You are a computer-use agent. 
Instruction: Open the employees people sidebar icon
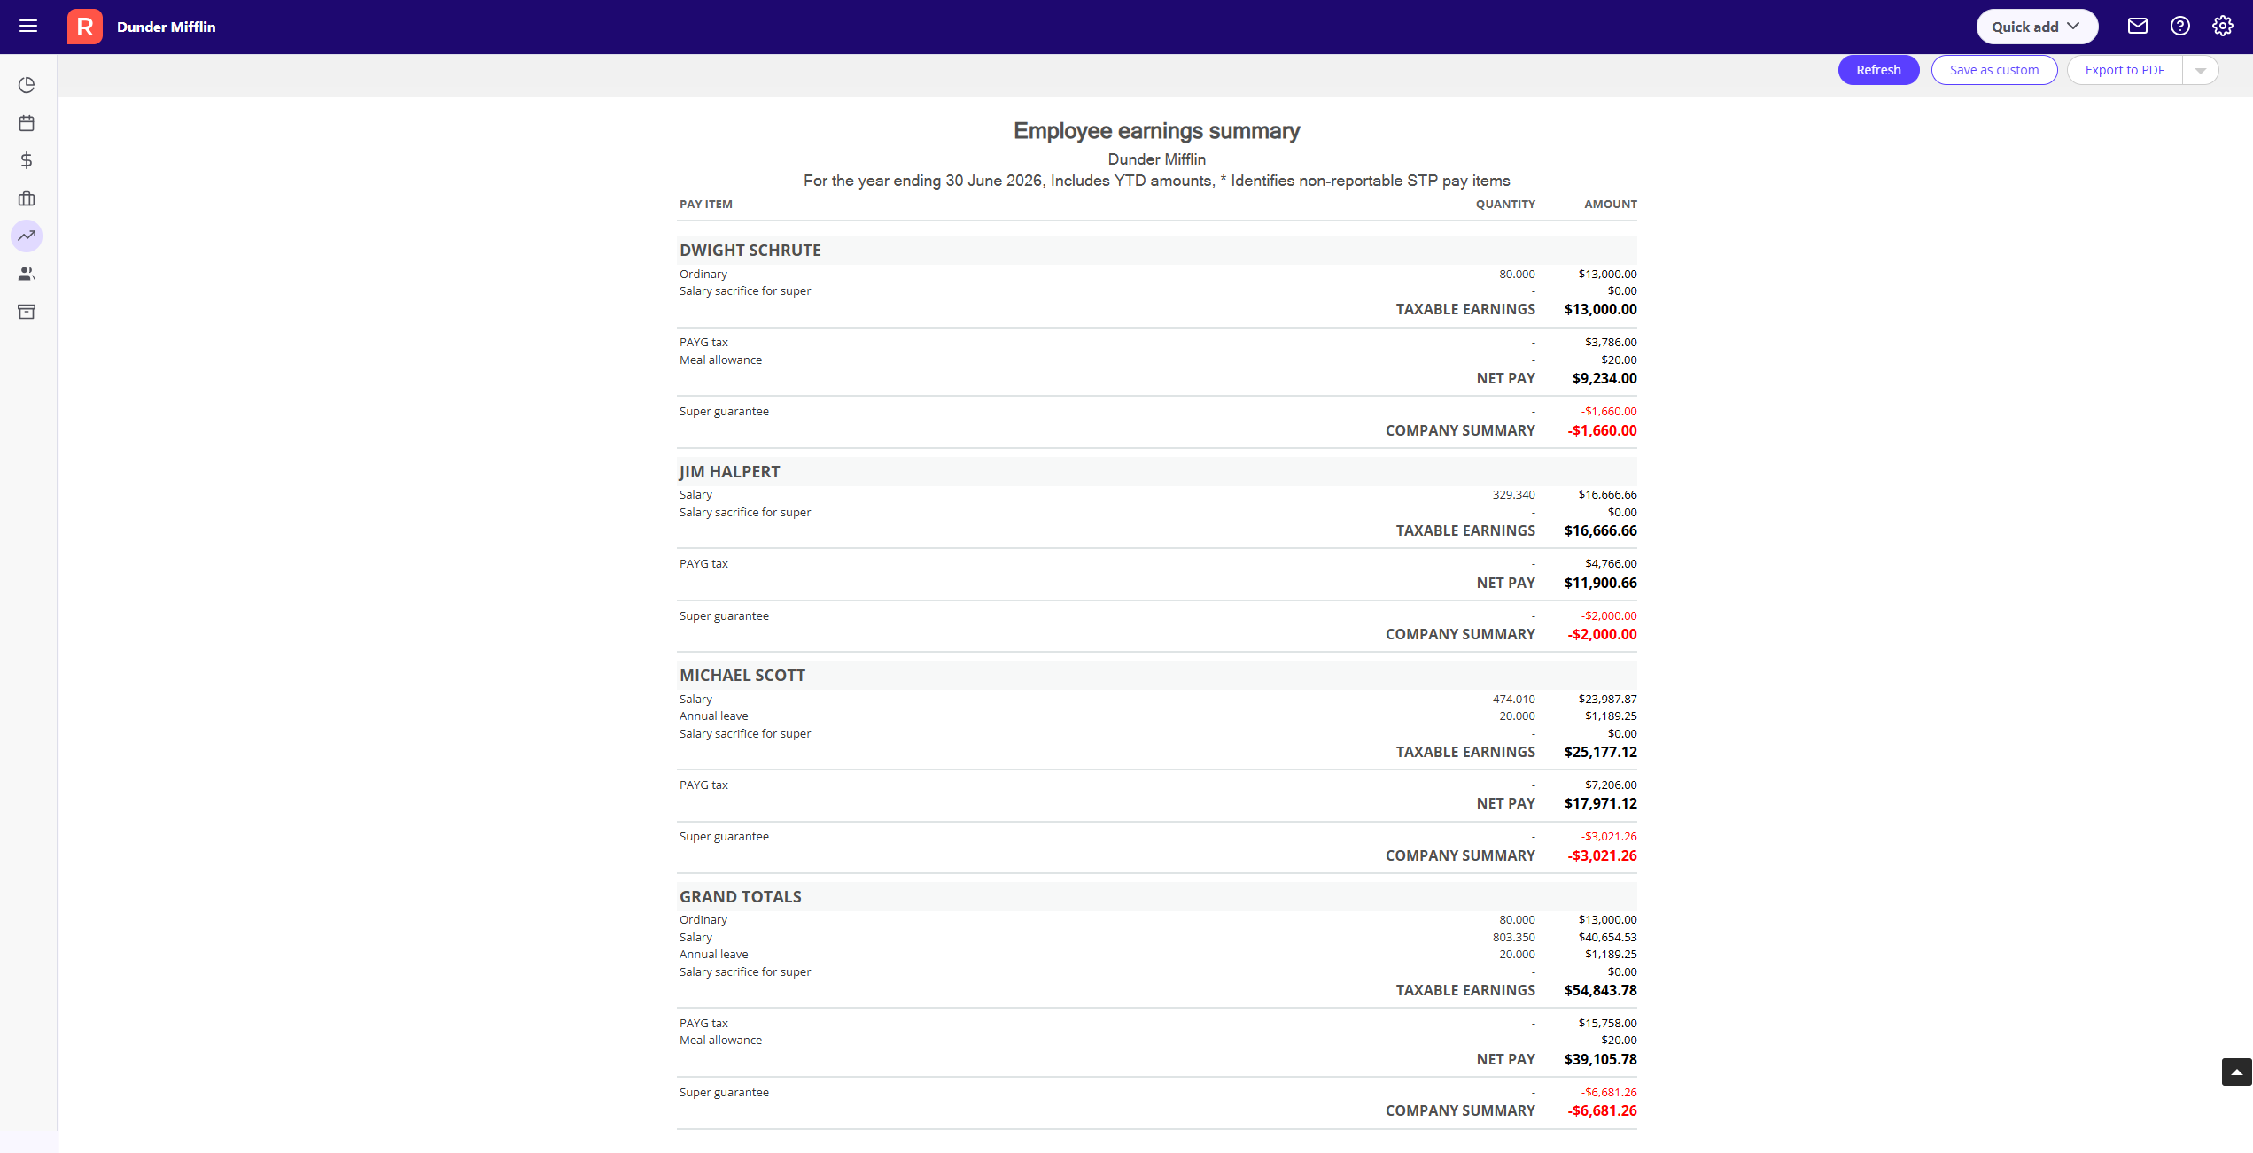click(x=27, y=274)
